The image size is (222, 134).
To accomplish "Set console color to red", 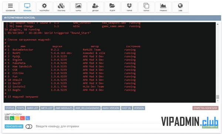I will (22, 118).
